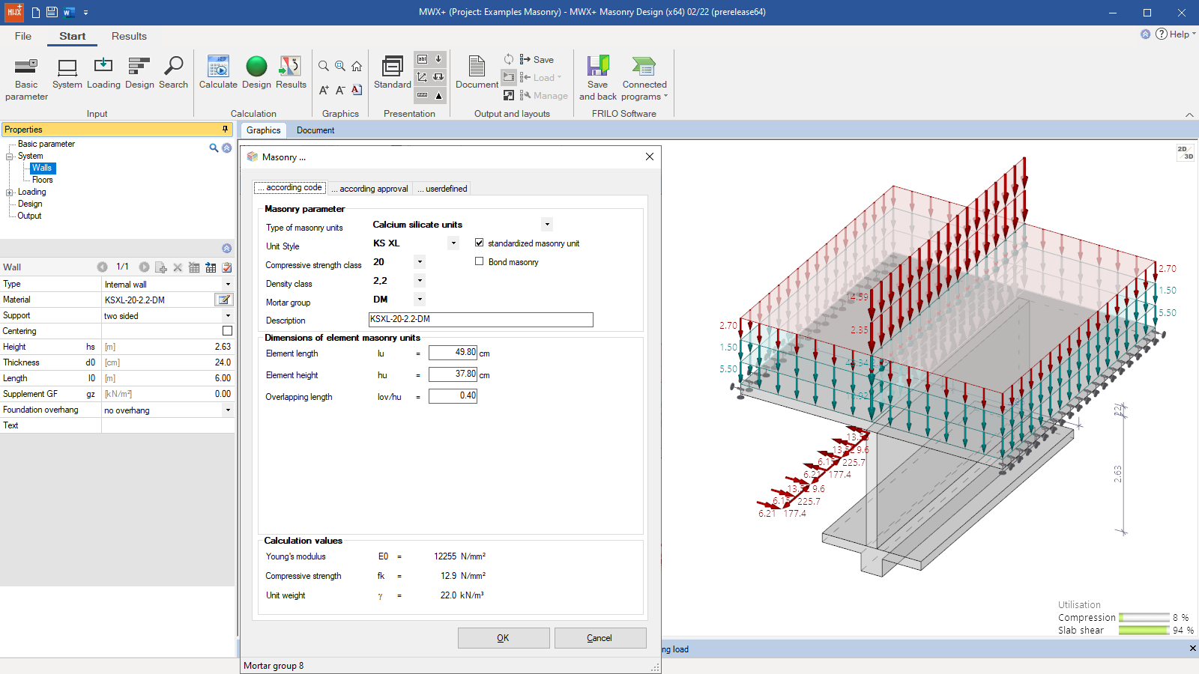The image size is (1199, 674).
Task: Click the clipboard check icon in Wall bar
Action: pos(226,267)
